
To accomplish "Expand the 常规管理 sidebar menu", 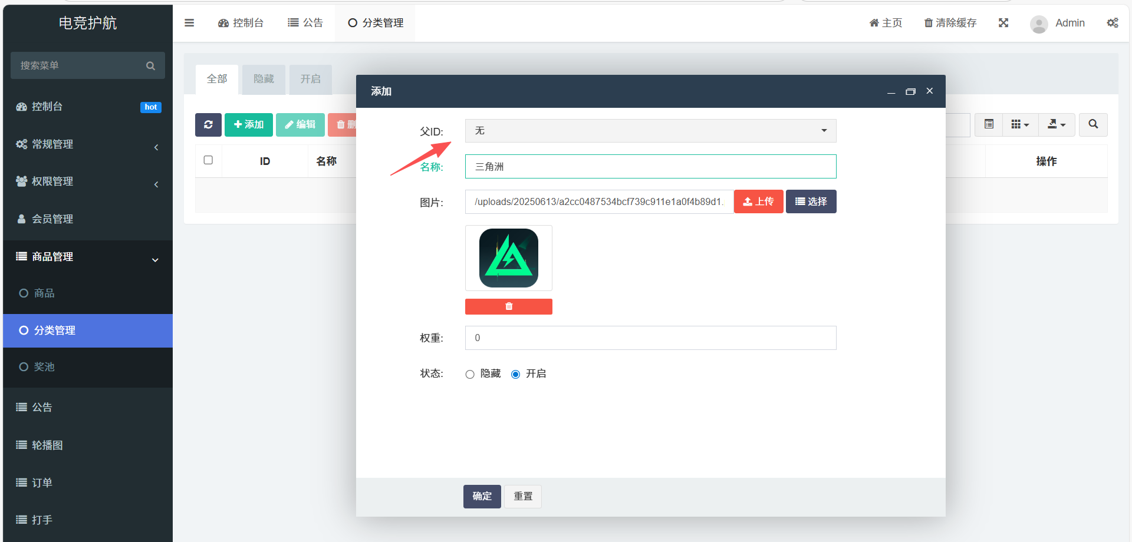I will click(87, 144).
